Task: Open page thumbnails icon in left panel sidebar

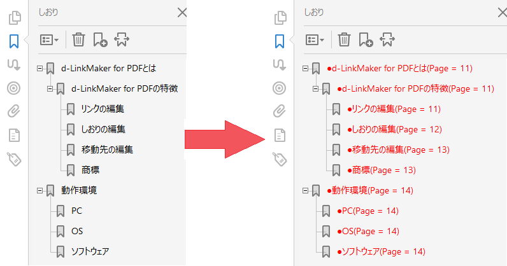Action: pos(15,18)
